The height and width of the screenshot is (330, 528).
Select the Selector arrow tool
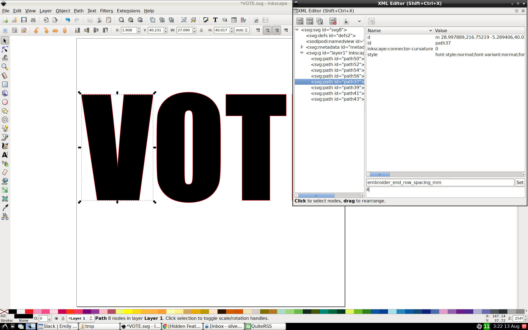(5, 41)
